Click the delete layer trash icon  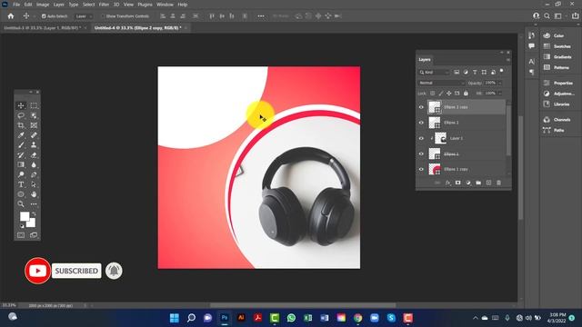498,183
